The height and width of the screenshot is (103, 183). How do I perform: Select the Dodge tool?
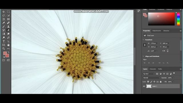coord(4,37)
